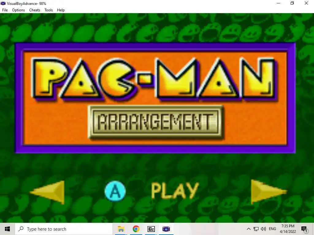The height and width of the screenshot is (235, 314).
Task: Open the Tools menu
Action: [48, 10]
